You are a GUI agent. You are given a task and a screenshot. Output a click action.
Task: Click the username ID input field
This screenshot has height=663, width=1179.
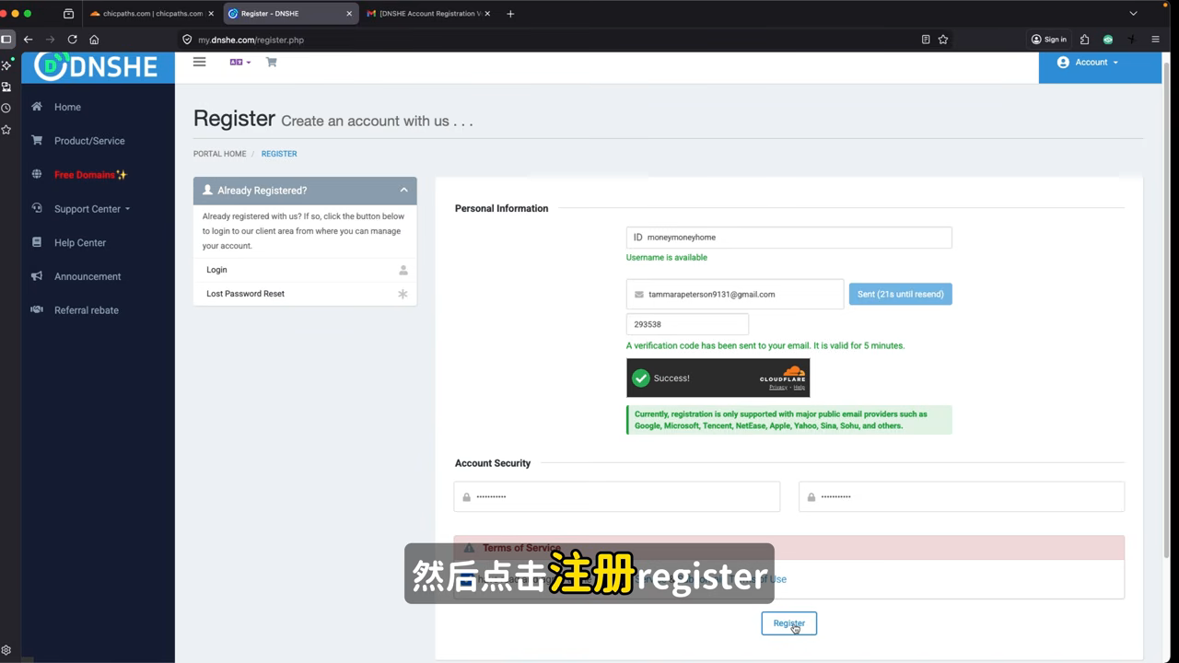tap(788, 238)
